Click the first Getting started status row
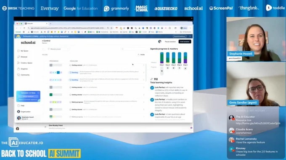Image resolution: width=286 pixels, height=160 pixels. 94,65
